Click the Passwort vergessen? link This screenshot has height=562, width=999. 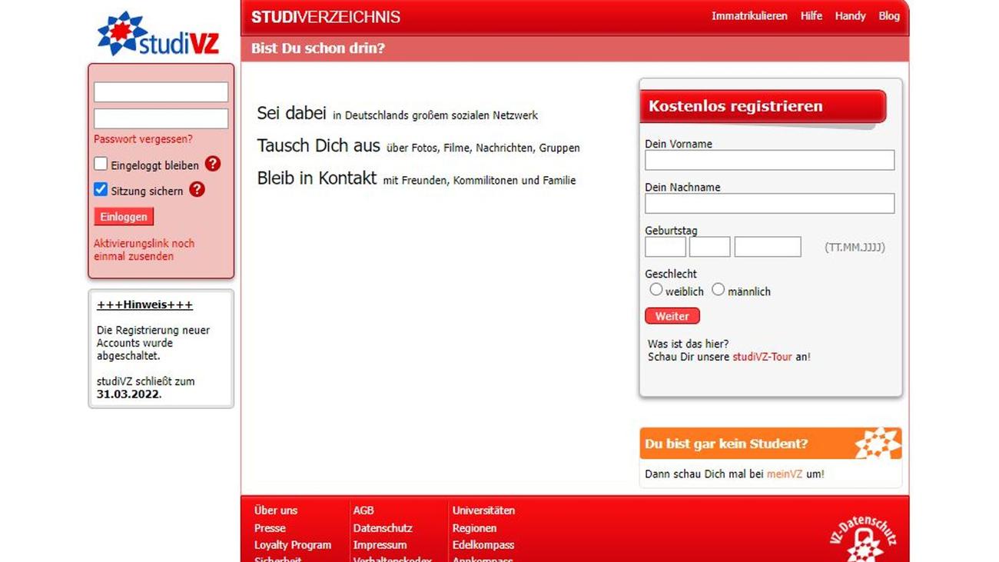coord(143,139)
